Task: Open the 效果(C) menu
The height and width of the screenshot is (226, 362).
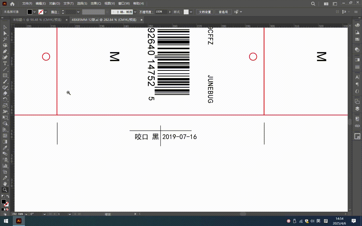Action: pos(96,4)
